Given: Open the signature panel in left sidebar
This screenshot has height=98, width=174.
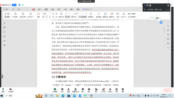Looking at the screenshot, I should [4, 41].
